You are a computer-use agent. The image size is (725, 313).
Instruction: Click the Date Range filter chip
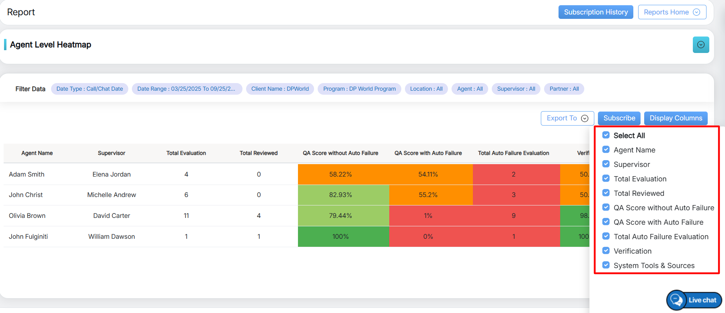pos(187,89)
